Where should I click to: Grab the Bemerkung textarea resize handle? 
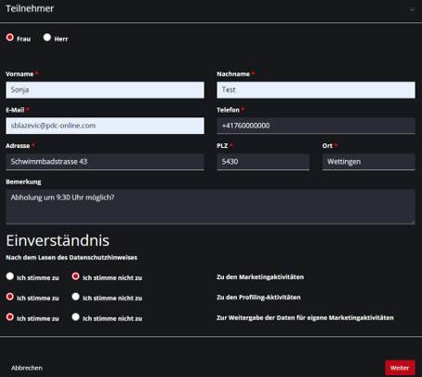click(x=413, y=222)
